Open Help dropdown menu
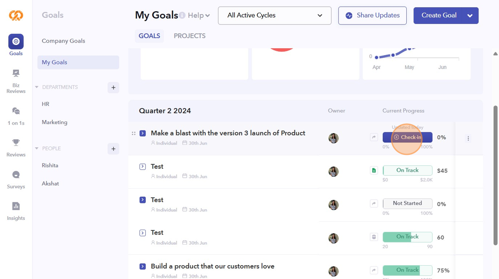 [x=199, y=16]
